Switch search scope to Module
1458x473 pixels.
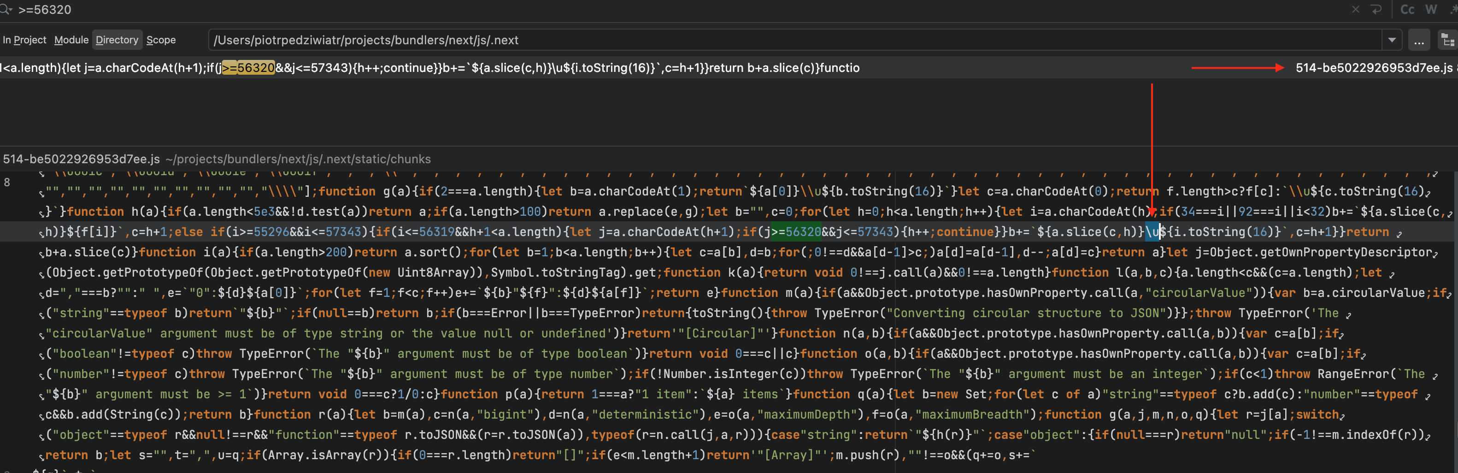71,40
